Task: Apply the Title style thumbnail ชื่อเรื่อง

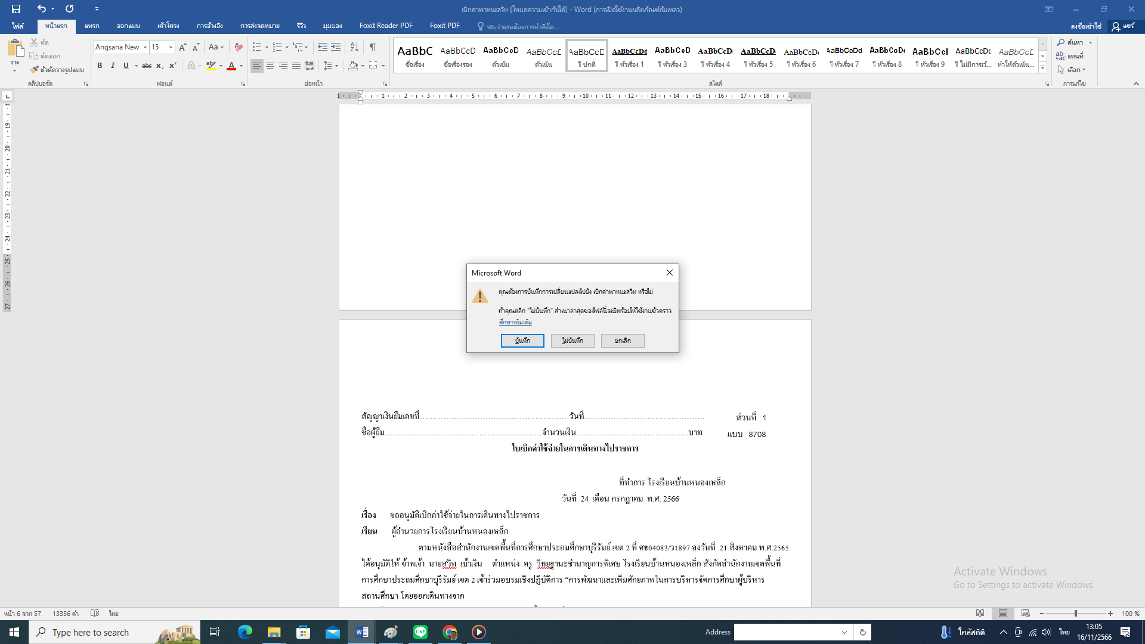Action: 415,56
